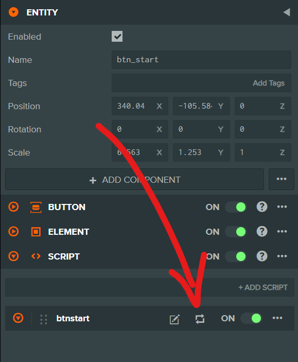Screen dimensions: 298x362
Task: Open the Button component options menu
Action: [282, 206]
